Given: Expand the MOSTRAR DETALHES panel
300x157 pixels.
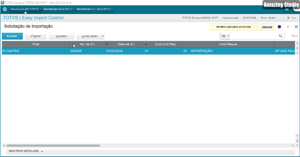Looking at the screenshot, I should (x=26, y=151).
